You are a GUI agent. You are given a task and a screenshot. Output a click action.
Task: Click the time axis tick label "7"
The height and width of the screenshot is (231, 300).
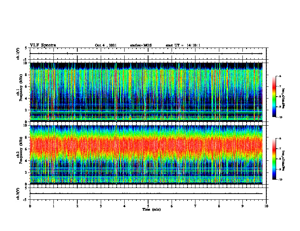(195, 206)
